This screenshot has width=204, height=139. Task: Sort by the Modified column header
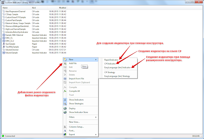(57, 8)
